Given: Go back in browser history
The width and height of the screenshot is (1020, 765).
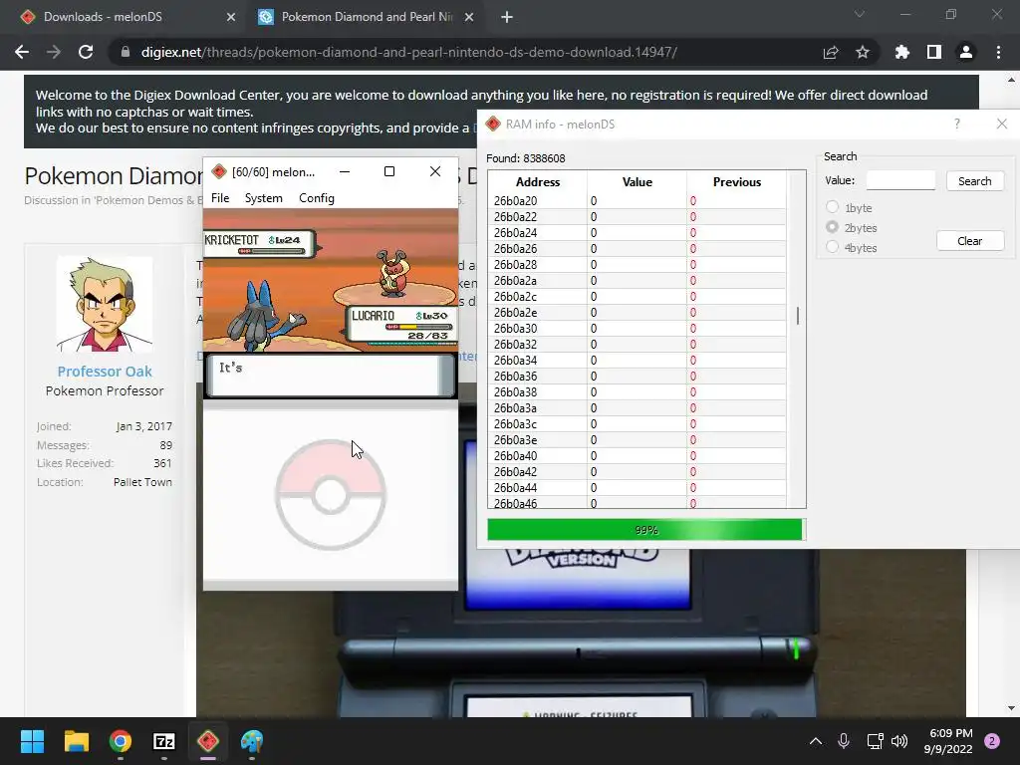Looking at the screenshot, I should 22,52.
